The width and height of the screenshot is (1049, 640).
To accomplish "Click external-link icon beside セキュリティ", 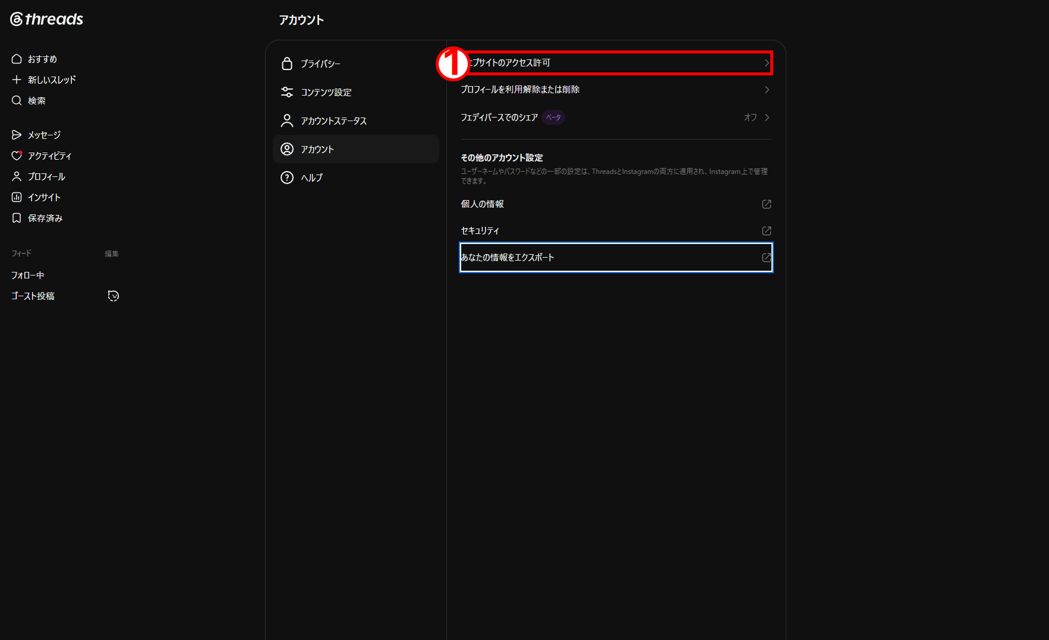I will pos(767,231).
